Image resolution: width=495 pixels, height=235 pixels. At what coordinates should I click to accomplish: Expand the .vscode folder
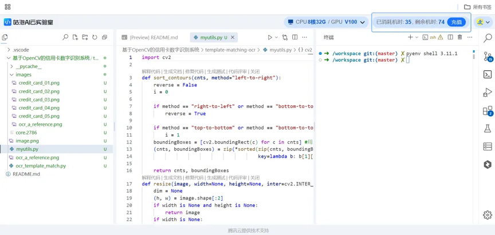[21, 50]
